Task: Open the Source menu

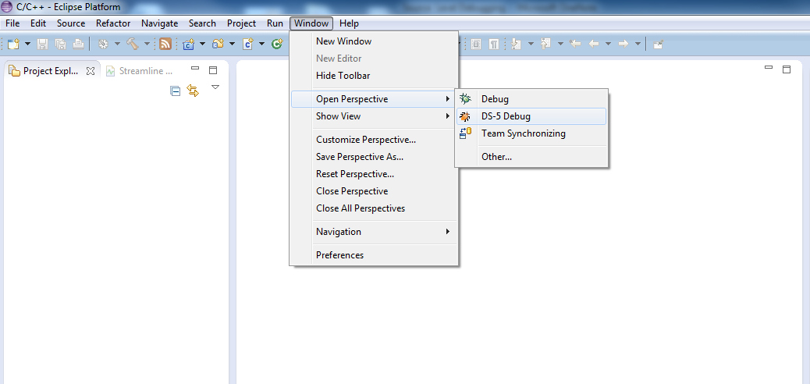Action: click(x=71, y=23)
